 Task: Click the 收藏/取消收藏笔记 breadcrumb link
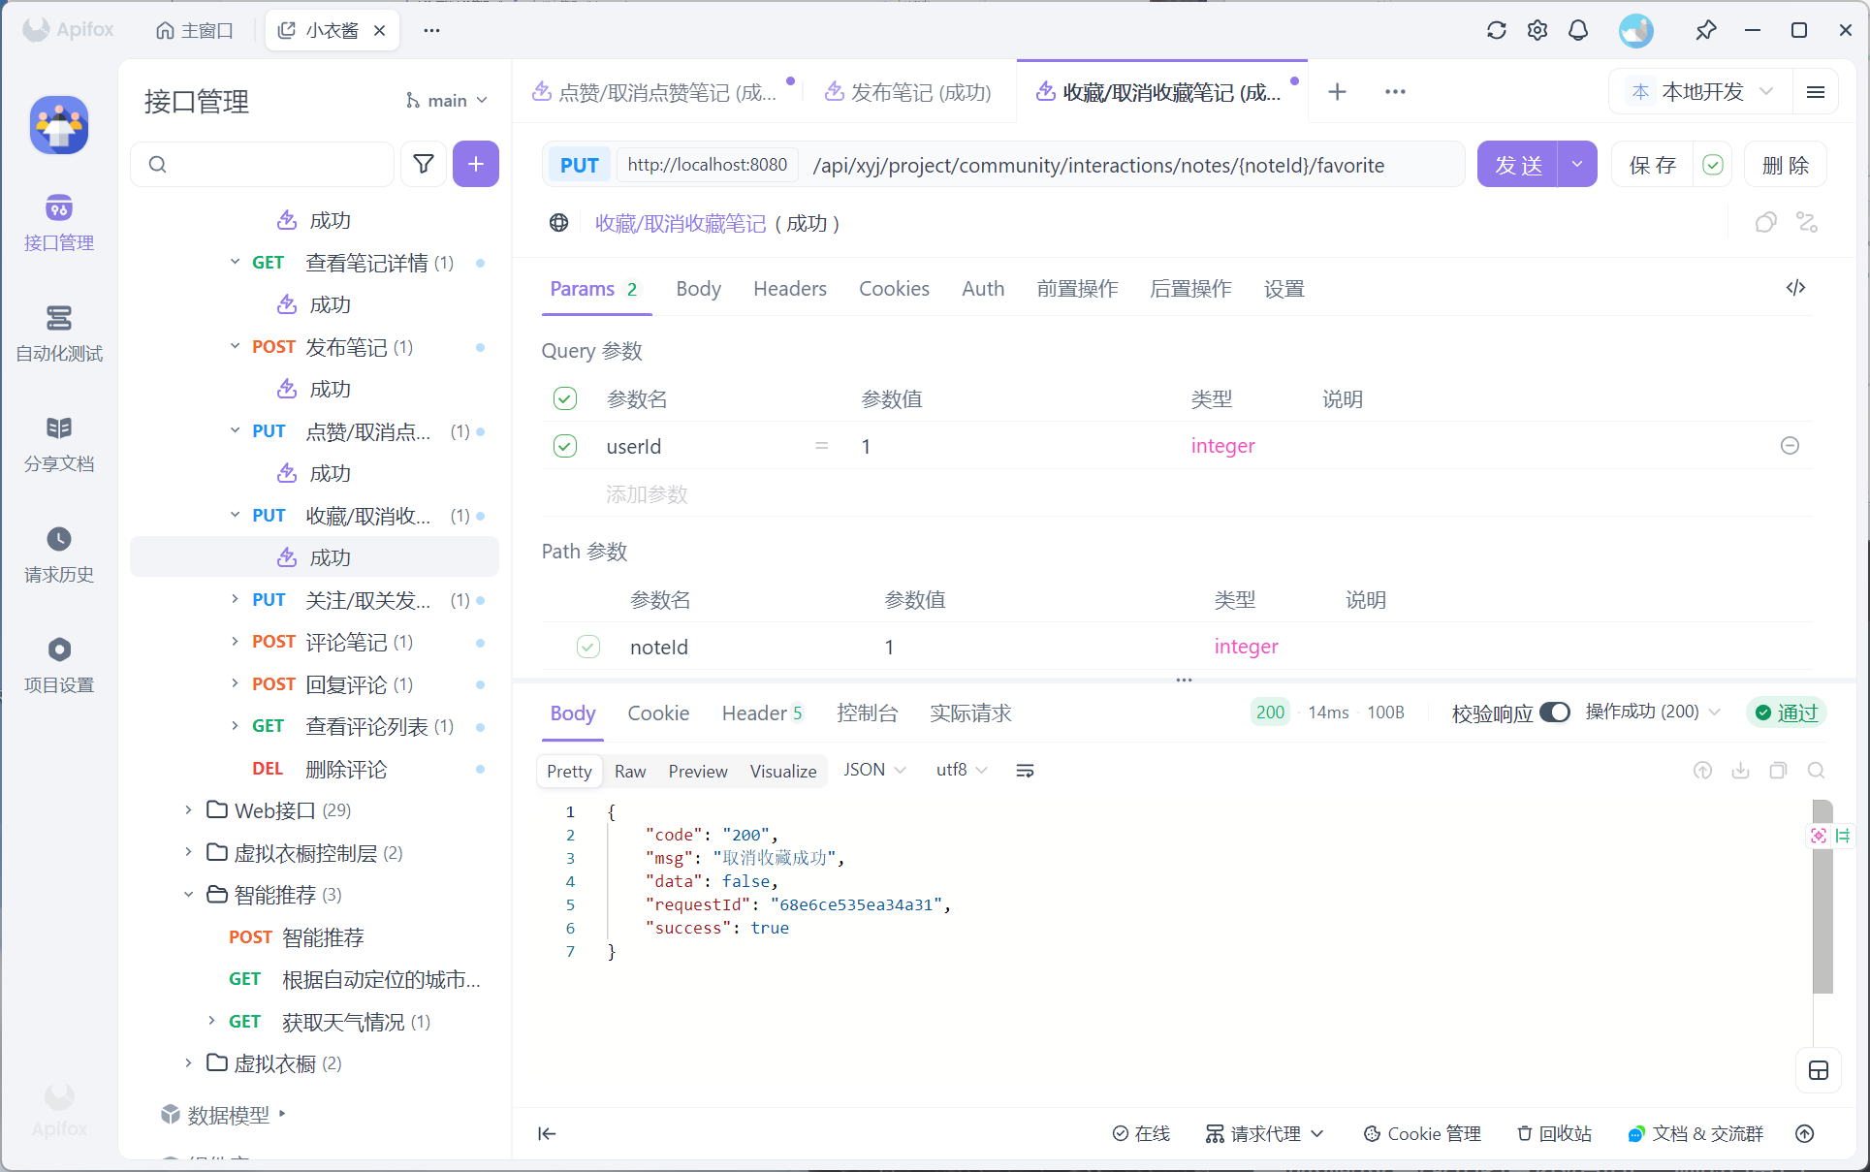[681, 224]
